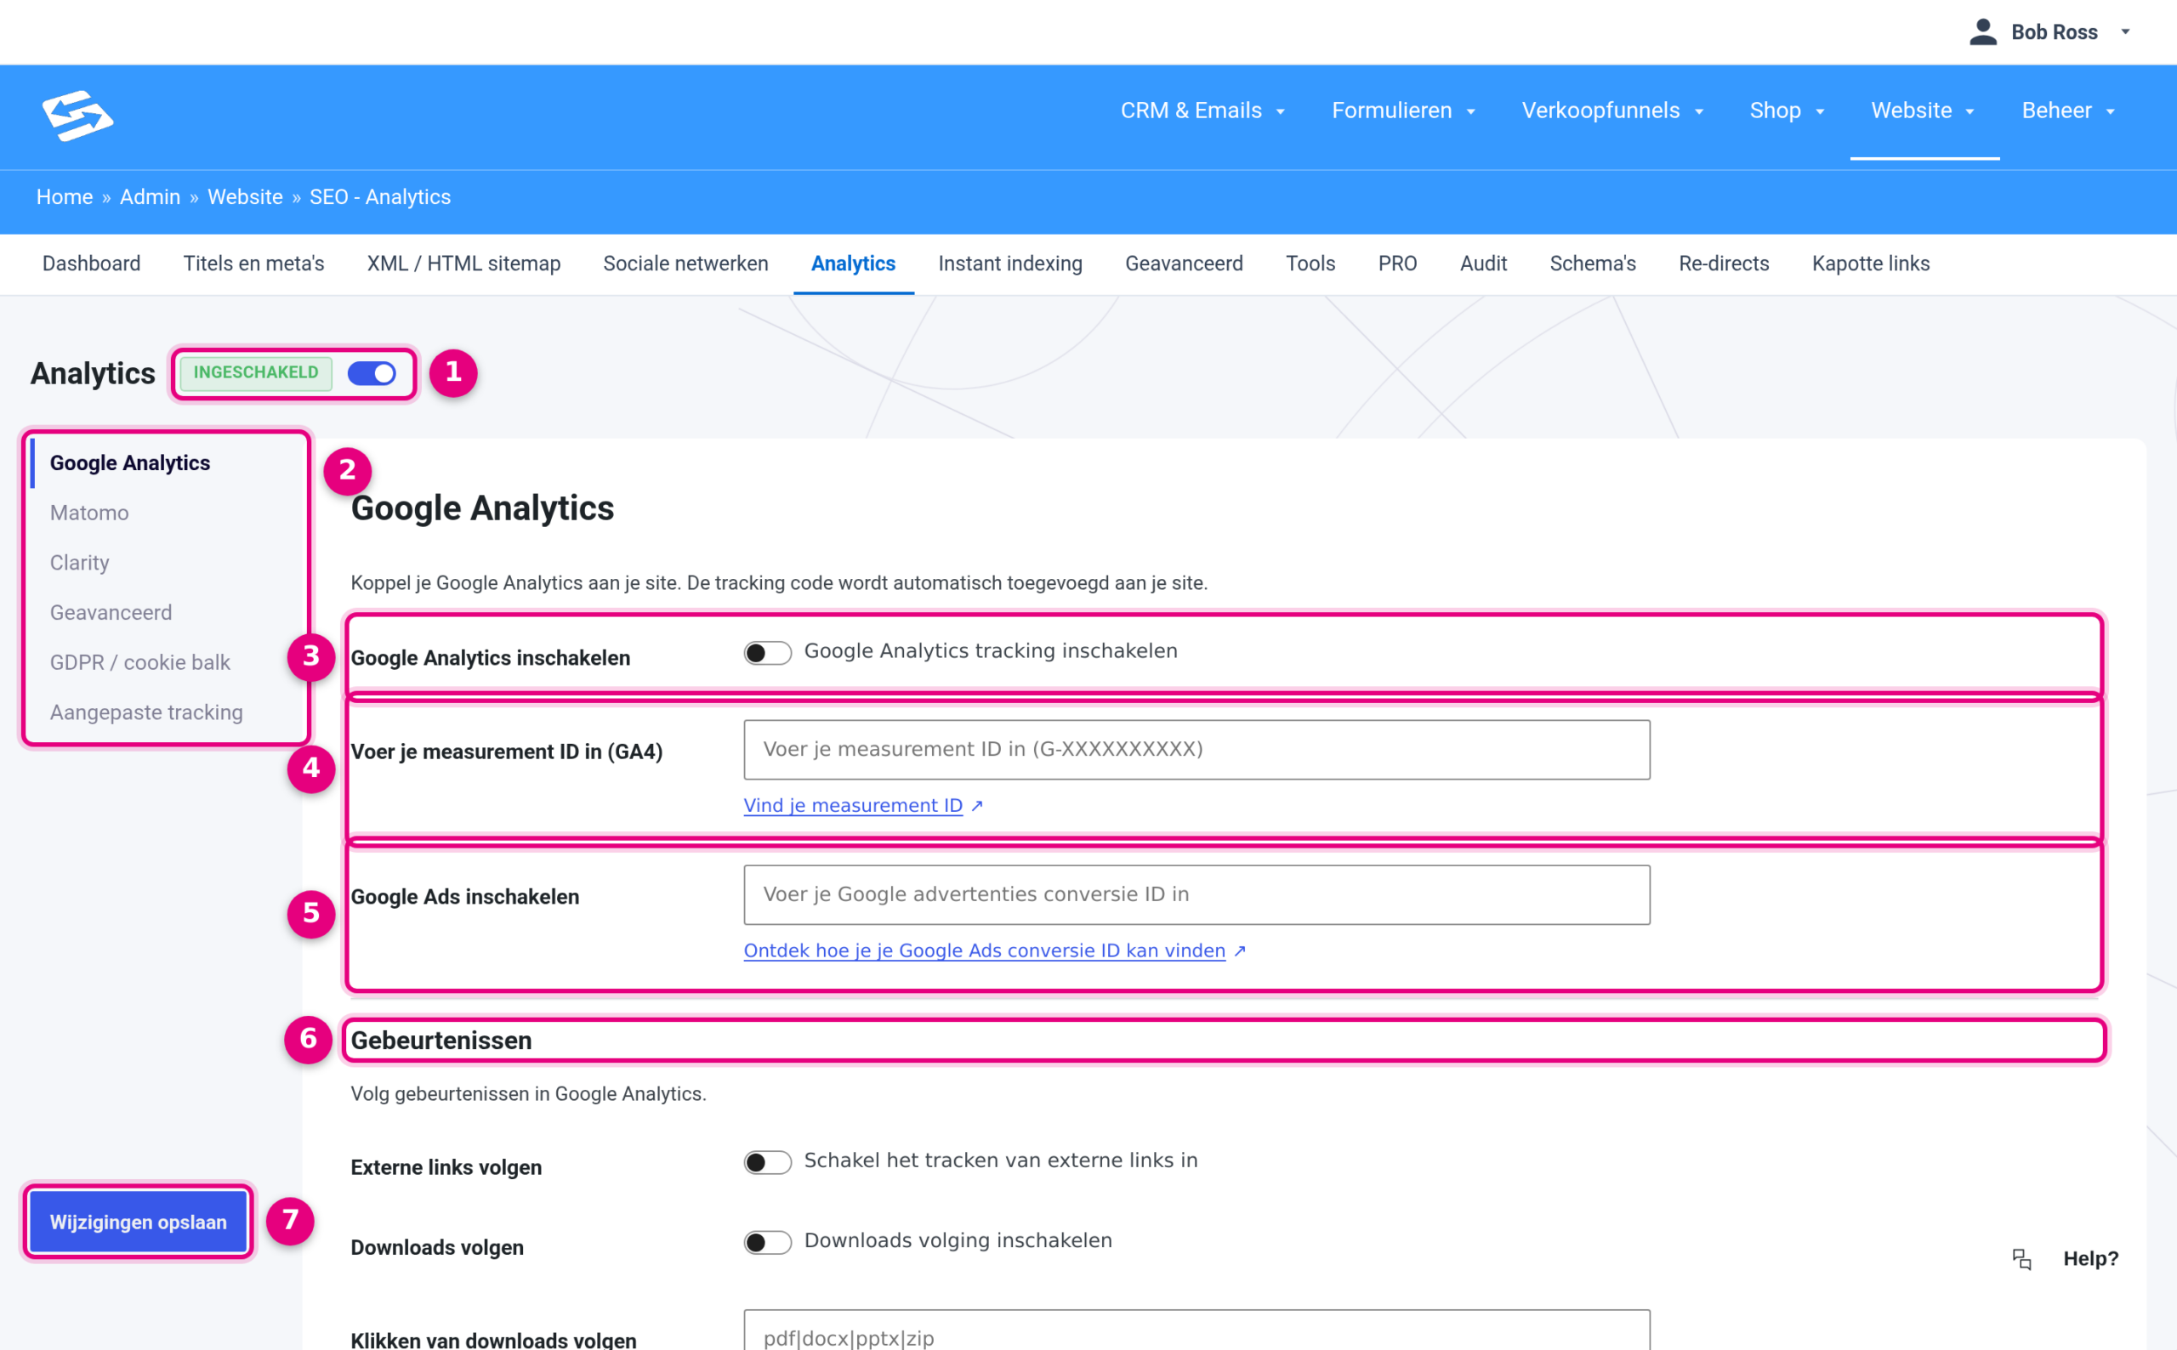Open the Titels en meta's tab
This screenshot has height=1350, width=2177.
(253, 264)
